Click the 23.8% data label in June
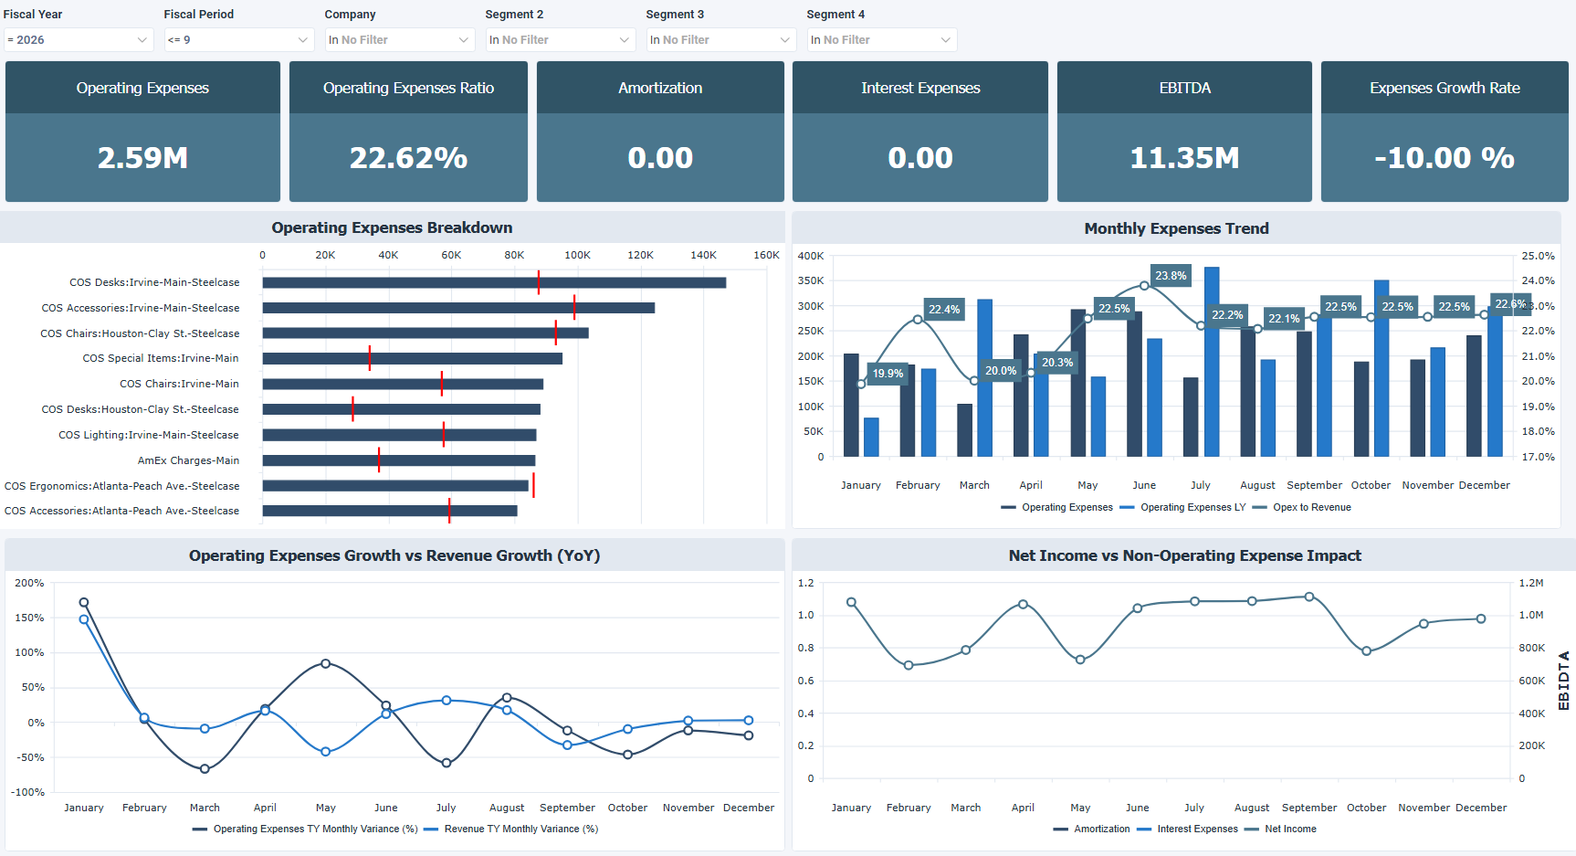Image resolution: width=1576 pixels, height=856 pixels. coord(1171,275)
